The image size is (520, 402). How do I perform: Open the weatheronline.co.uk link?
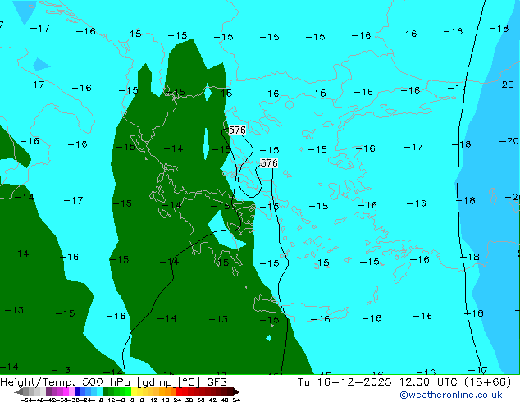click(x=451, y=395)
